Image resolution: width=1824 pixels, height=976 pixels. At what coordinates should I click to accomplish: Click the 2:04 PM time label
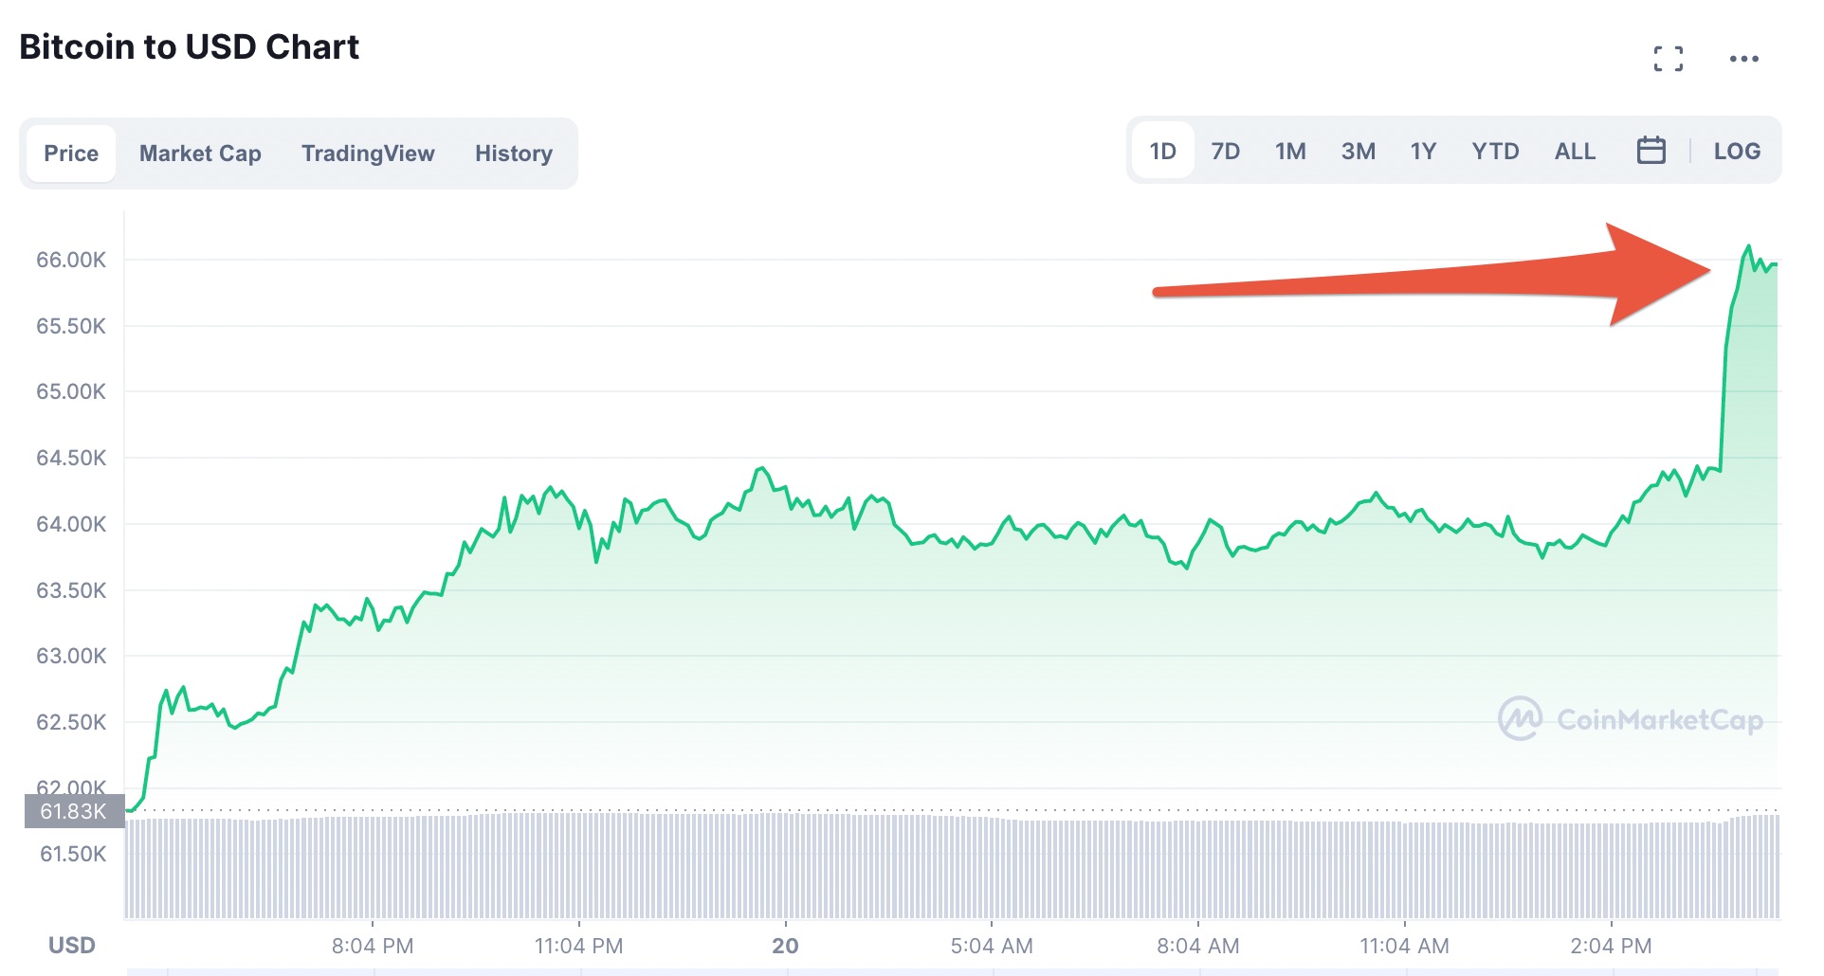point(1611,946)
